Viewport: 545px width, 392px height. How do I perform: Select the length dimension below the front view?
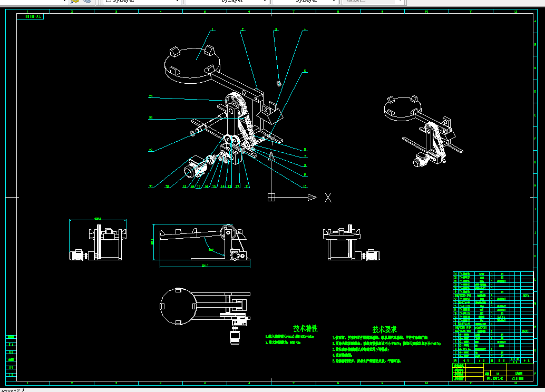click(205, 266)
